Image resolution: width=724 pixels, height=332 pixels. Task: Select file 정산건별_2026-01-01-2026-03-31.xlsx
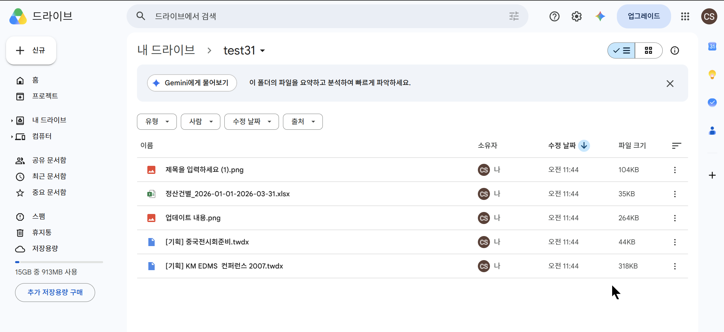click(x=412, y=194)
